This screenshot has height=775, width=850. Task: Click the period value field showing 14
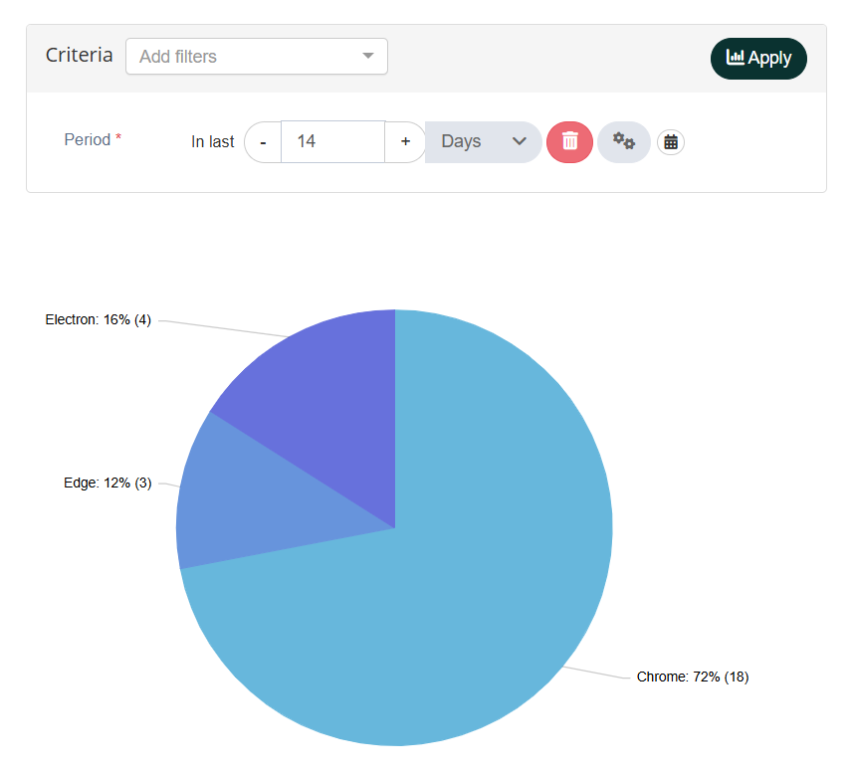332,142
